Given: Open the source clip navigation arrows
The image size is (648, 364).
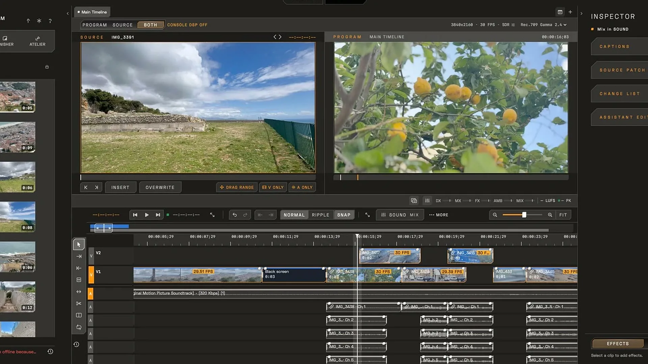Looking at the screenshot, I should pos(277,37).
